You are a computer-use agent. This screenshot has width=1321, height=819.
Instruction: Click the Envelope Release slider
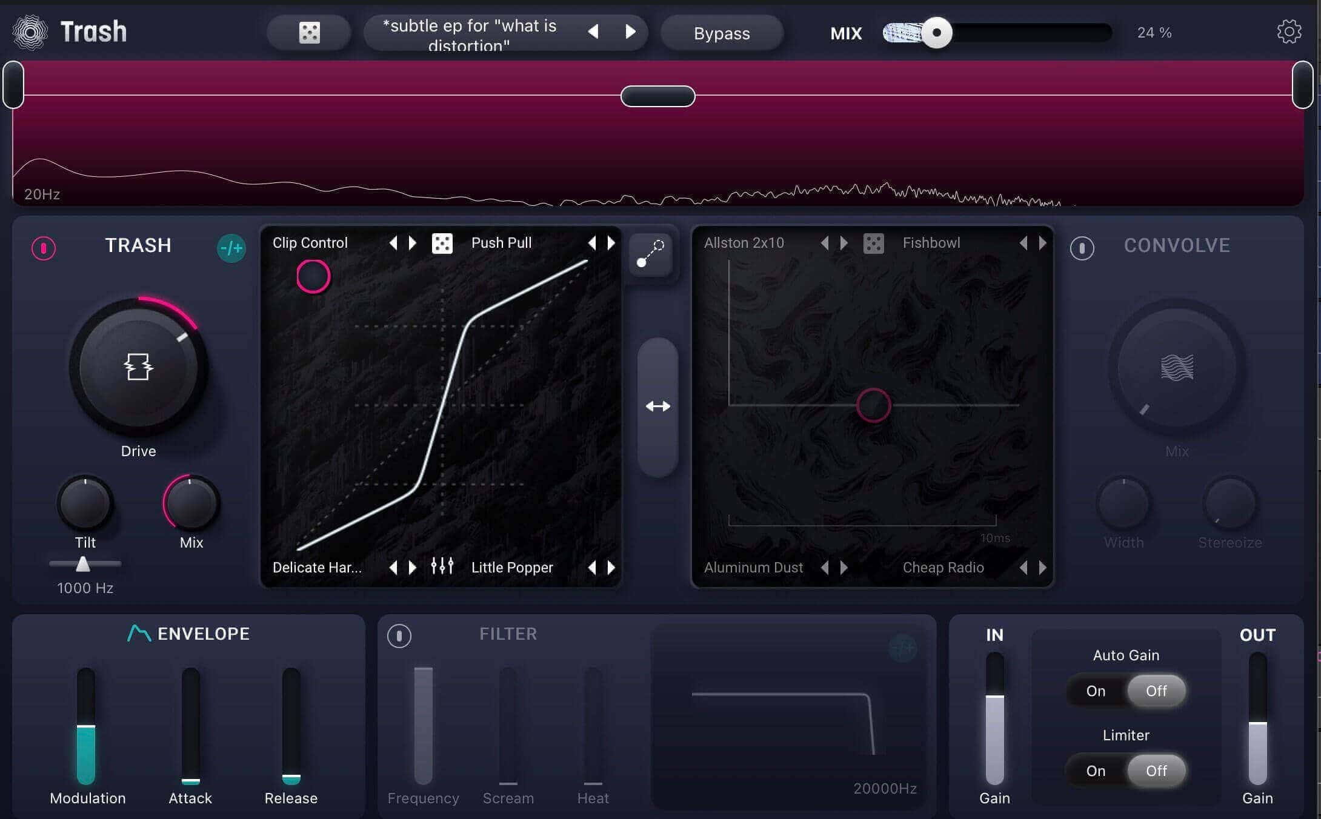point(291,726)
